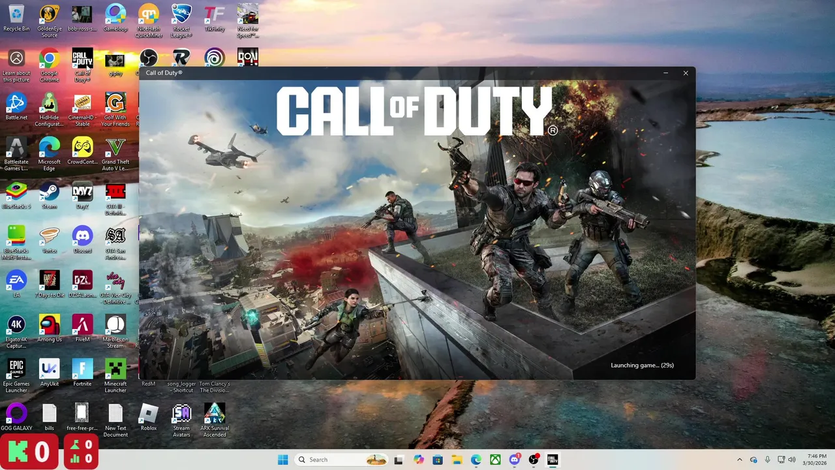Image resolution: width=835 pixels, height=470 pixels.
Task: Open the giphy desktop file
Action: [115, 63]
